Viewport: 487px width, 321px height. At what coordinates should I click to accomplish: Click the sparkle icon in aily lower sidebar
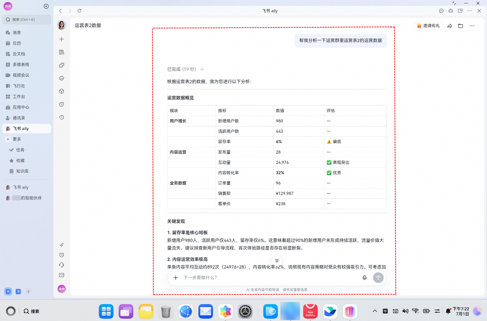[62, 245]
